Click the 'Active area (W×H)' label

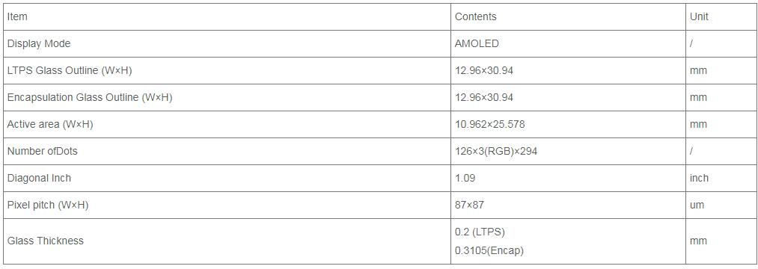[x=50, y=125]
